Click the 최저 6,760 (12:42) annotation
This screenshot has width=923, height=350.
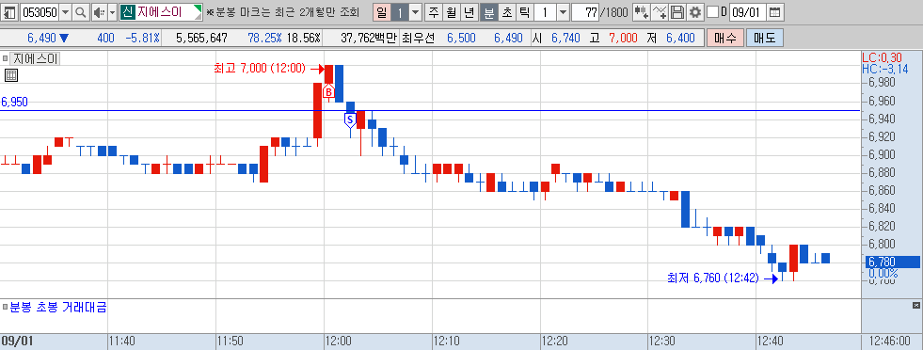(712, 278)
